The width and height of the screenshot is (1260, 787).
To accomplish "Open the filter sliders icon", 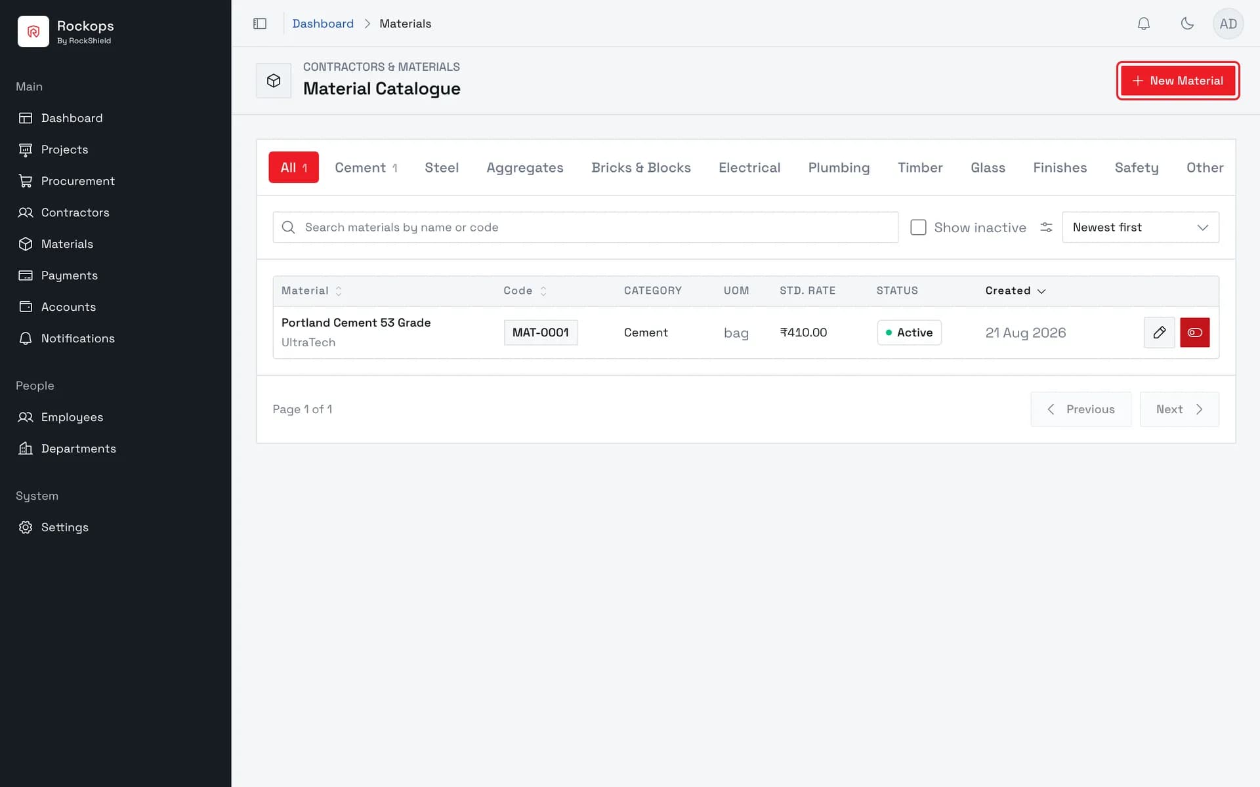I will pyautogui.click(x=1046, y=227).
